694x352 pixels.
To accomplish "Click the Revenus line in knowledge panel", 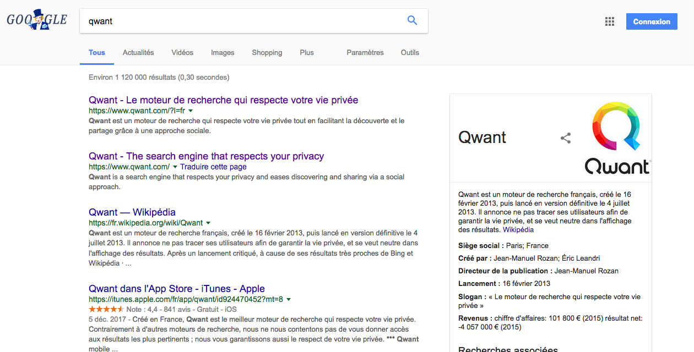I will pos(550,322).
